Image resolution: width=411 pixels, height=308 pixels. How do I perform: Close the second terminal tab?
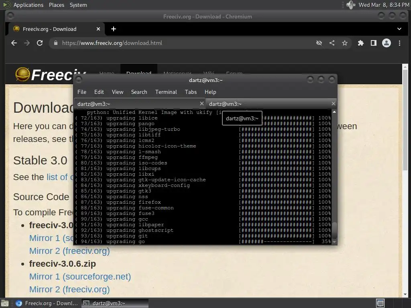pos(333,103)
